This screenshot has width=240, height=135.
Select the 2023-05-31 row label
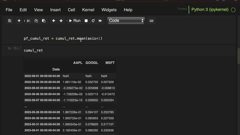click(42, 124)
